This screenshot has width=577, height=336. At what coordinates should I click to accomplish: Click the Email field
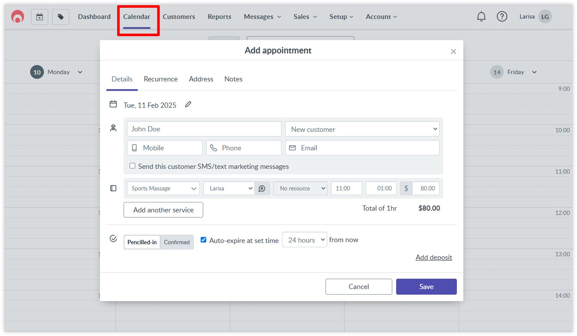[x=362, y=148]
